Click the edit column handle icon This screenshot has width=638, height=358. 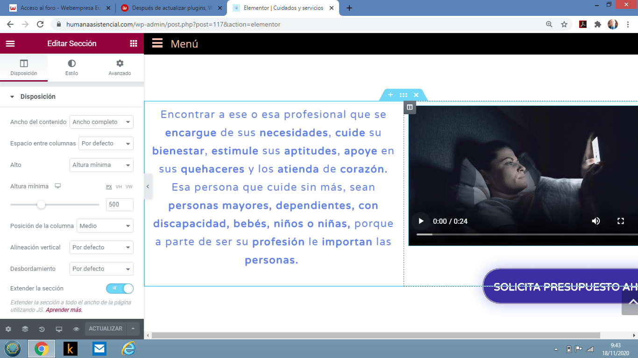click(410, 107)
